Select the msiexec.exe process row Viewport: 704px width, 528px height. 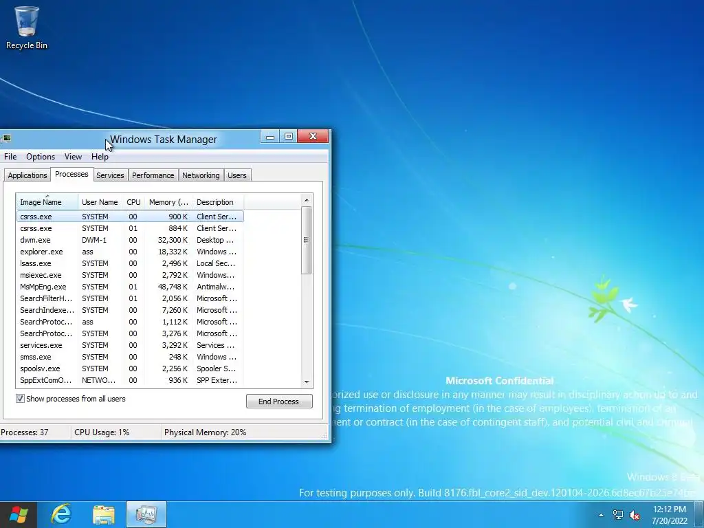point(130,275)
